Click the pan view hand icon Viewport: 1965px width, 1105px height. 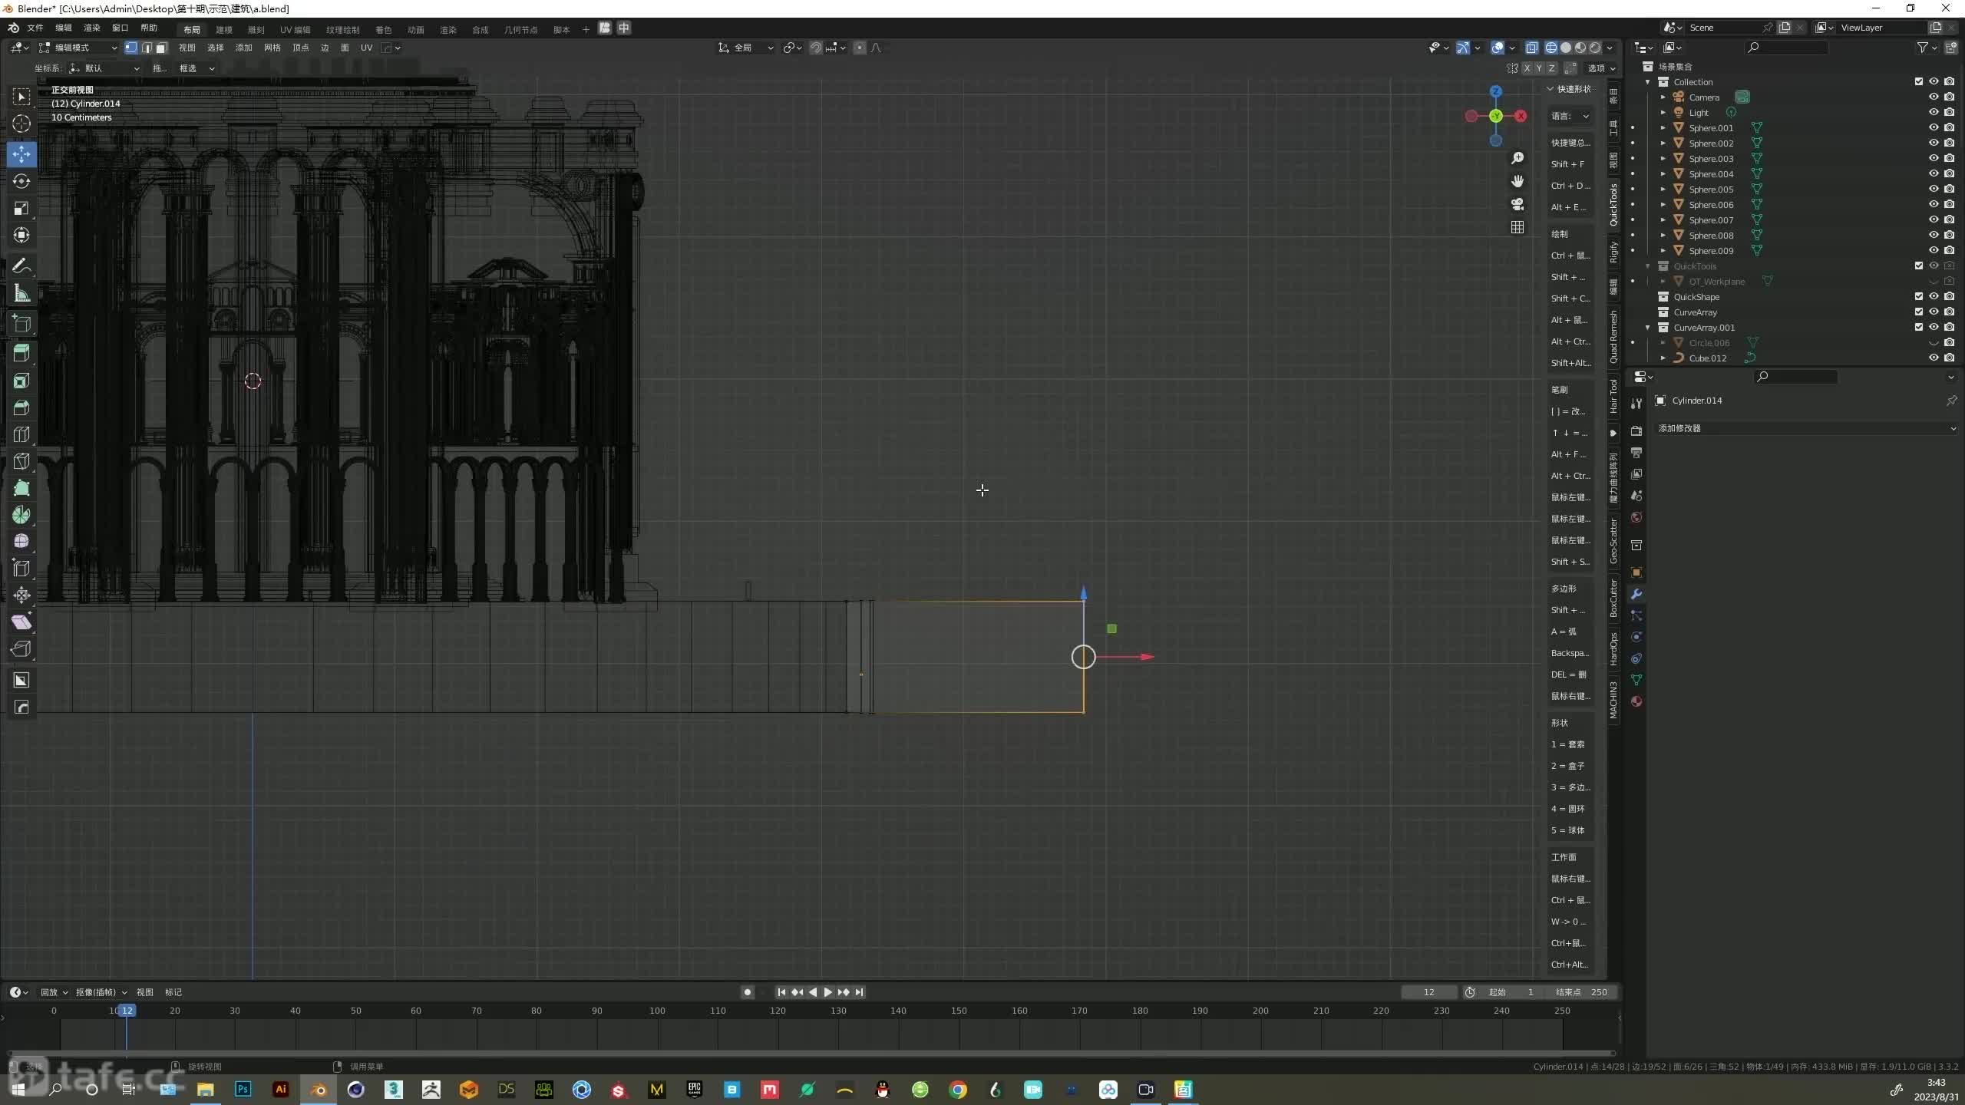tap(1518, 181)
